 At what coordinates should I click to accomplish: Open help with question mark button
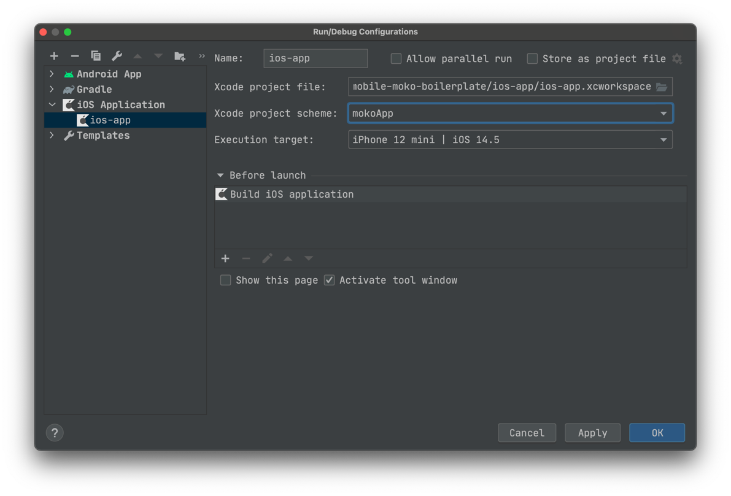pyautogui.click(x=55, y=433)
